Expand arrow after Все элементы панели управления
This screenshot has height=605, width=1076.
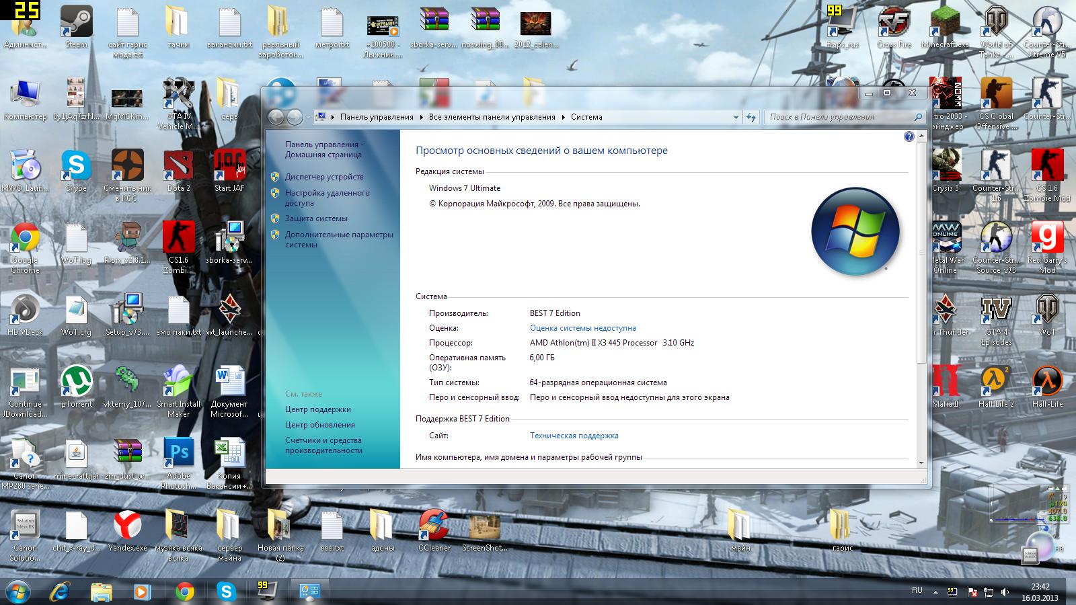[x=564, y=117]
